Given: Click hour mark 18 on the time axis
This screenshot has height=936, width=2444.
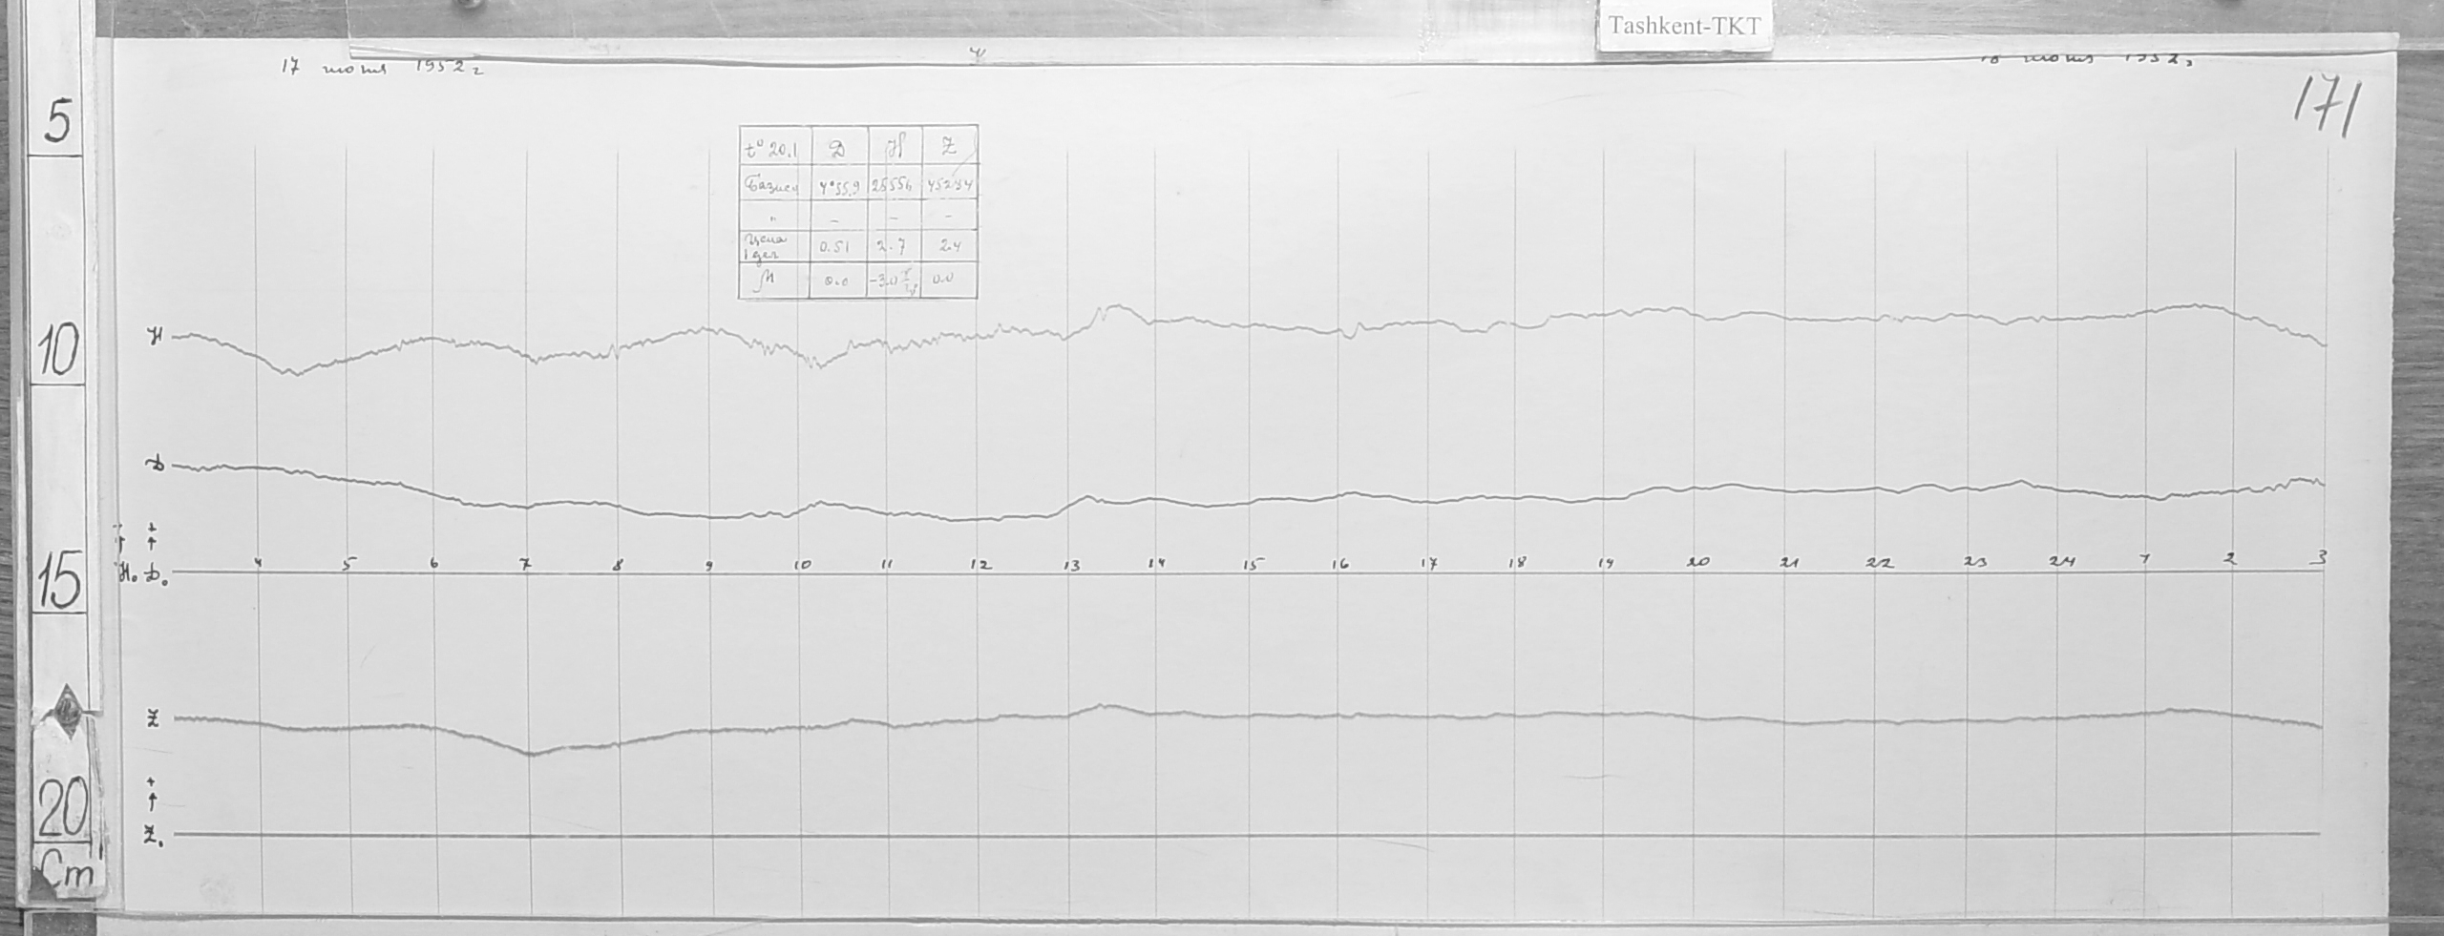Looking at the screenshot, I should click(x=1516, y=563).
